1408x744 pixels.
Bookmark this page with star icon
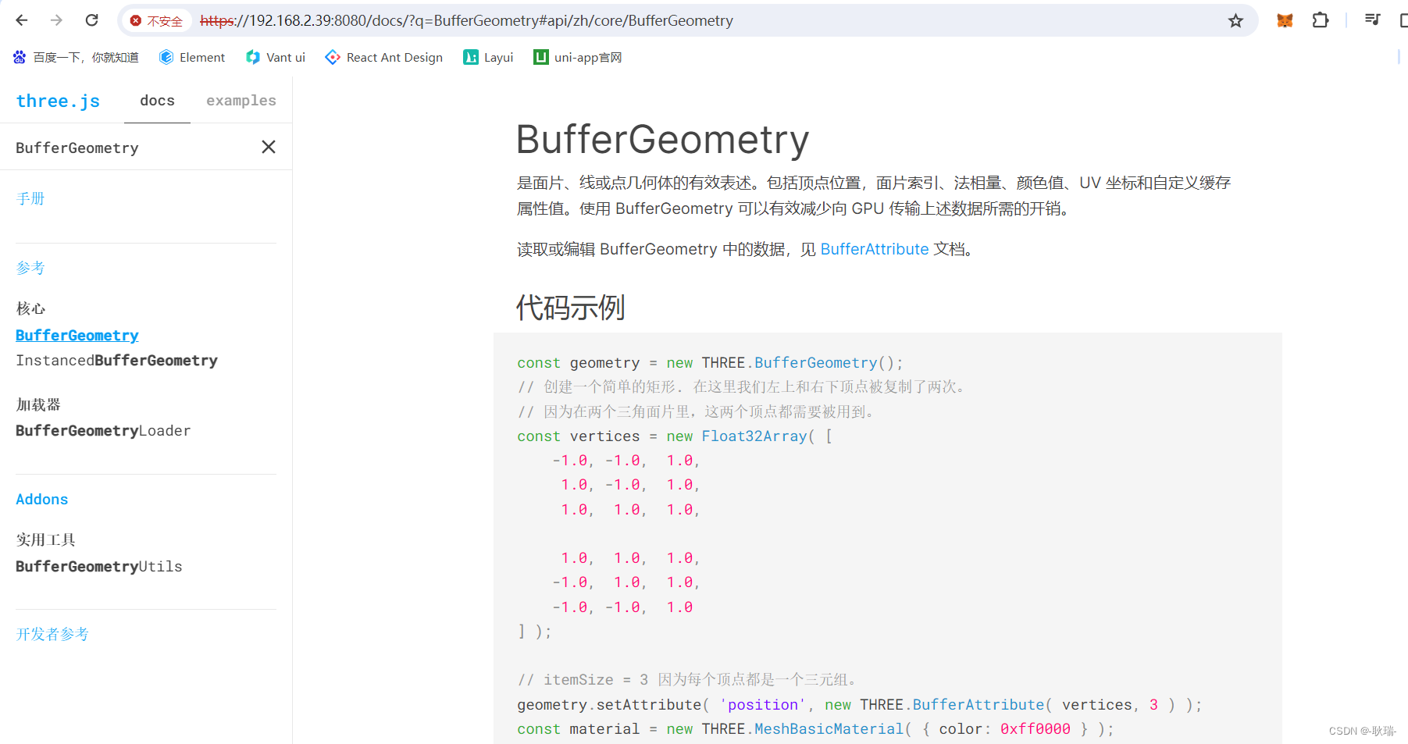pyautogui.click(x=1235, y=21)
